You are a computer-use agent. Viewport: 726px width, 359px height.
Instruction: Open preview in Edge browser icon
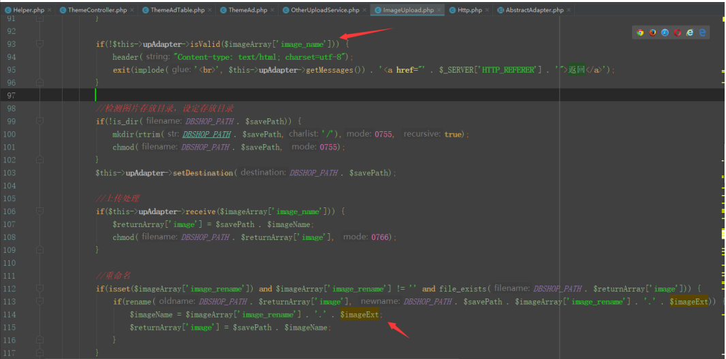click(702, 33)
